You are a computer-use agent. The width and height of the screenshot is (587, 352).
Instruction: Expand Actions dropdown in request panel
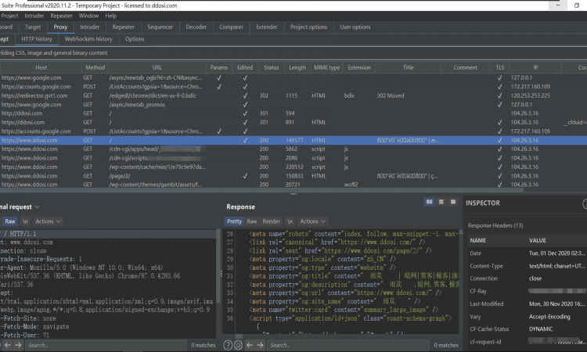(x=48, y=221)
